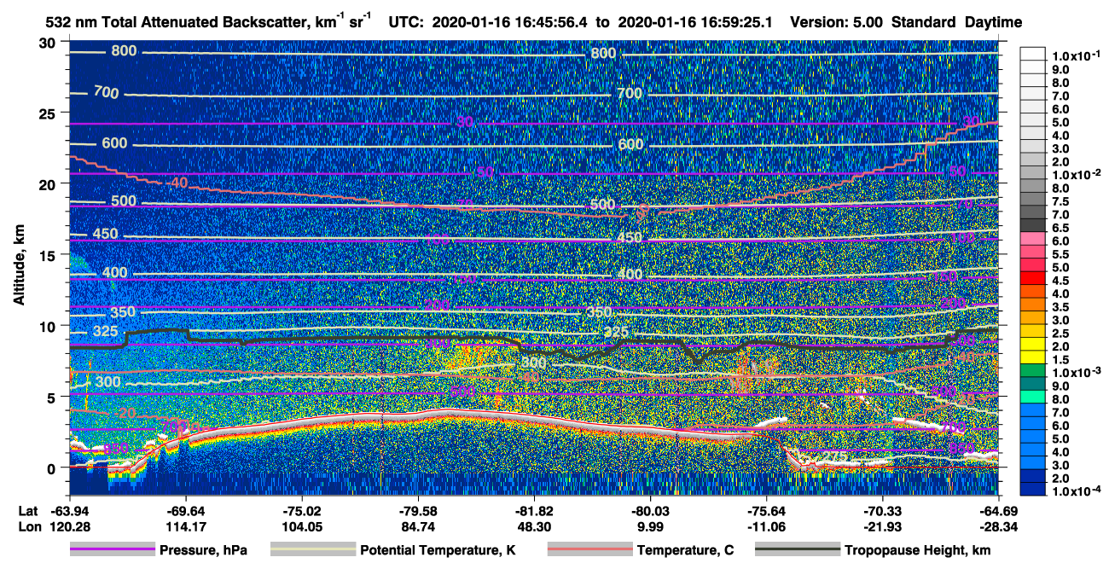Click longitude value 114.17

point(186,525)
